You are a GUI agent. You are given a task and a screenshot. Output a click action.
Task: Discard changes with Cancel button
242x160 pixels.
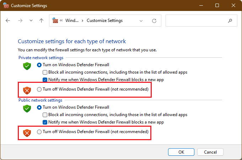pos(210,152)
